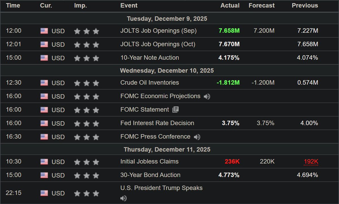Click speaker icon beside FOMC Economic Projections
Viewport: 339px width, 204px height.
207,96
